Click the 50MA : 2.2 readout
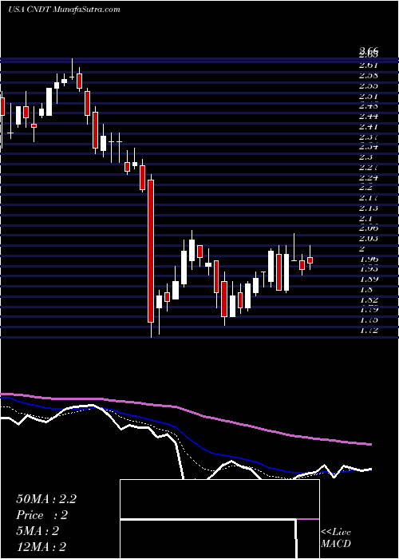The image size is (399, 559). coord(46,499)
